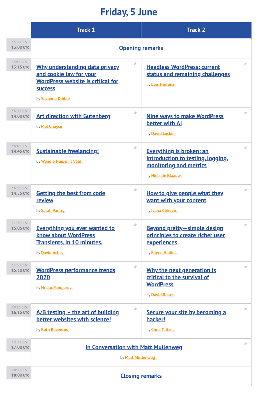258x393 pixels.
Task: Pin the Art direction with Gutenberg session
Action: [135, 113]
